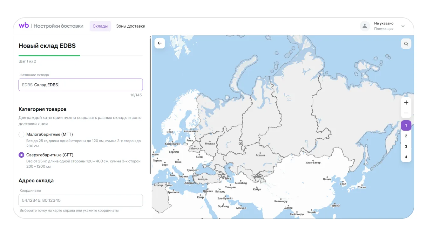Image resolution: width=427 pixels, height=236 pixels.
Task: Select Сверхгабаритные (СГТ) radio option
Action: pos(22,155)
